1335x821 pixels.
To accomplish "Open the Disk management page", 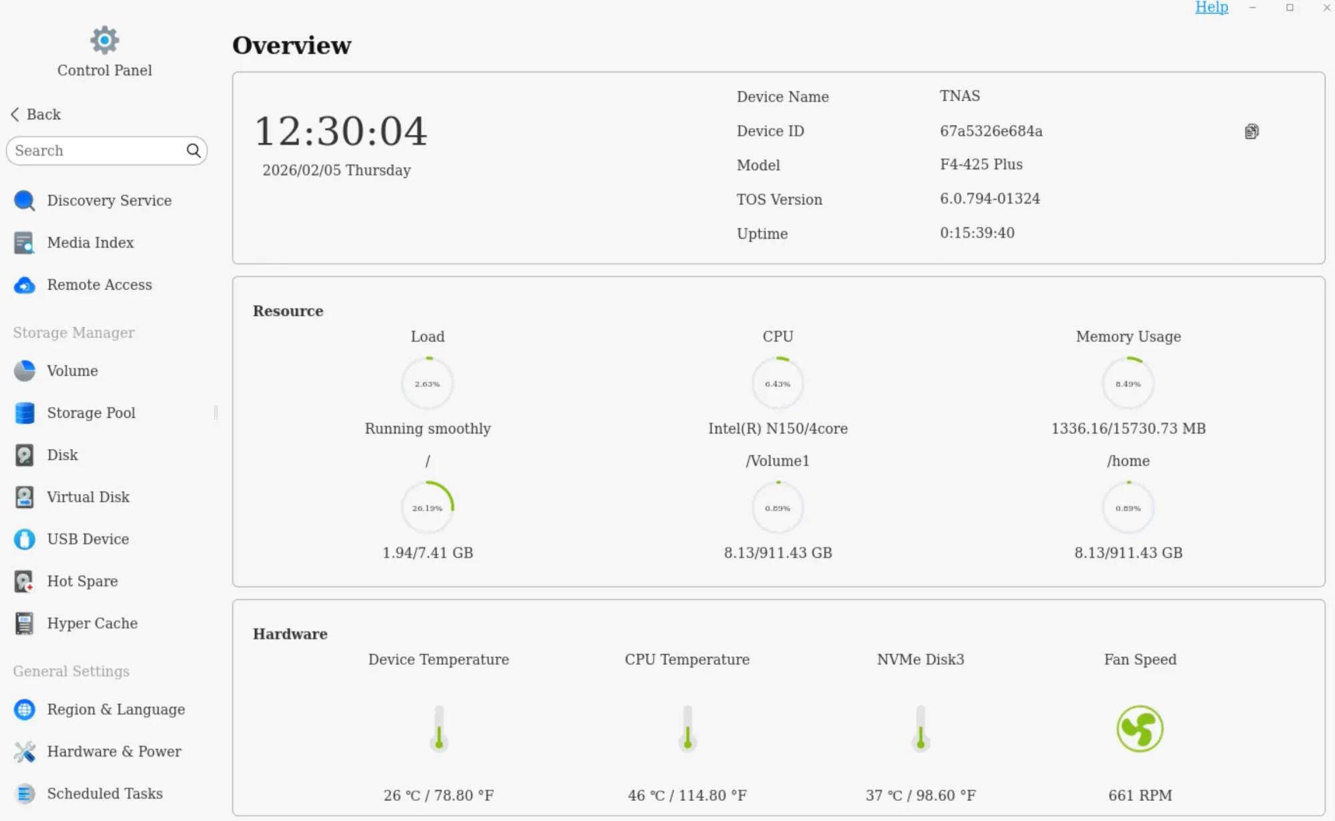I will click(61, 455).
